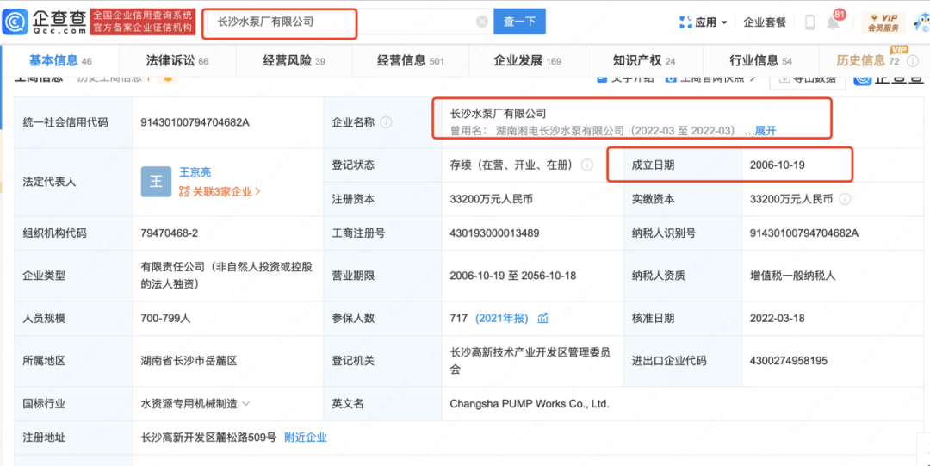Open 王京亮 legal representative profile link

click(x=195, y=171)
